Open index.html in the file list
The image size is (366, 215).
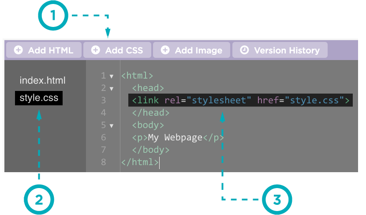click(42, 80)
